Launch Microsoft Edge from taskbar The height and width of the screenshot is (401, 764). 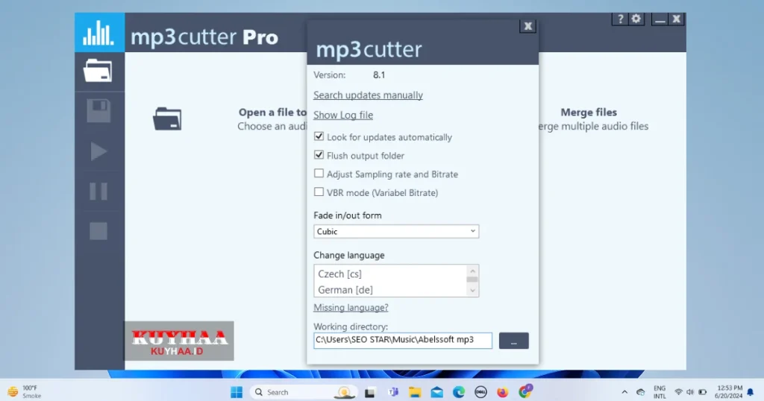[x=459, y=392]
